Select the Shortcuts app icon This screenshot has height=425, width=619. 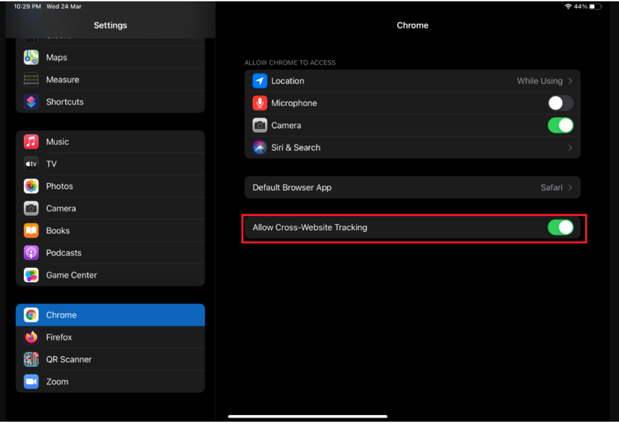[31, 102]
